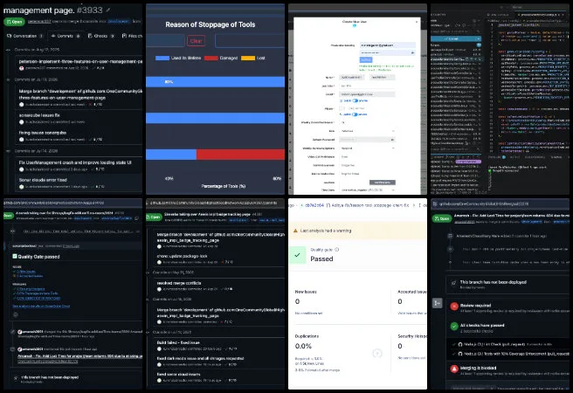This screenshot has width=573, height=393.
Task: Click the red Clear button
Action: point(196,41)
